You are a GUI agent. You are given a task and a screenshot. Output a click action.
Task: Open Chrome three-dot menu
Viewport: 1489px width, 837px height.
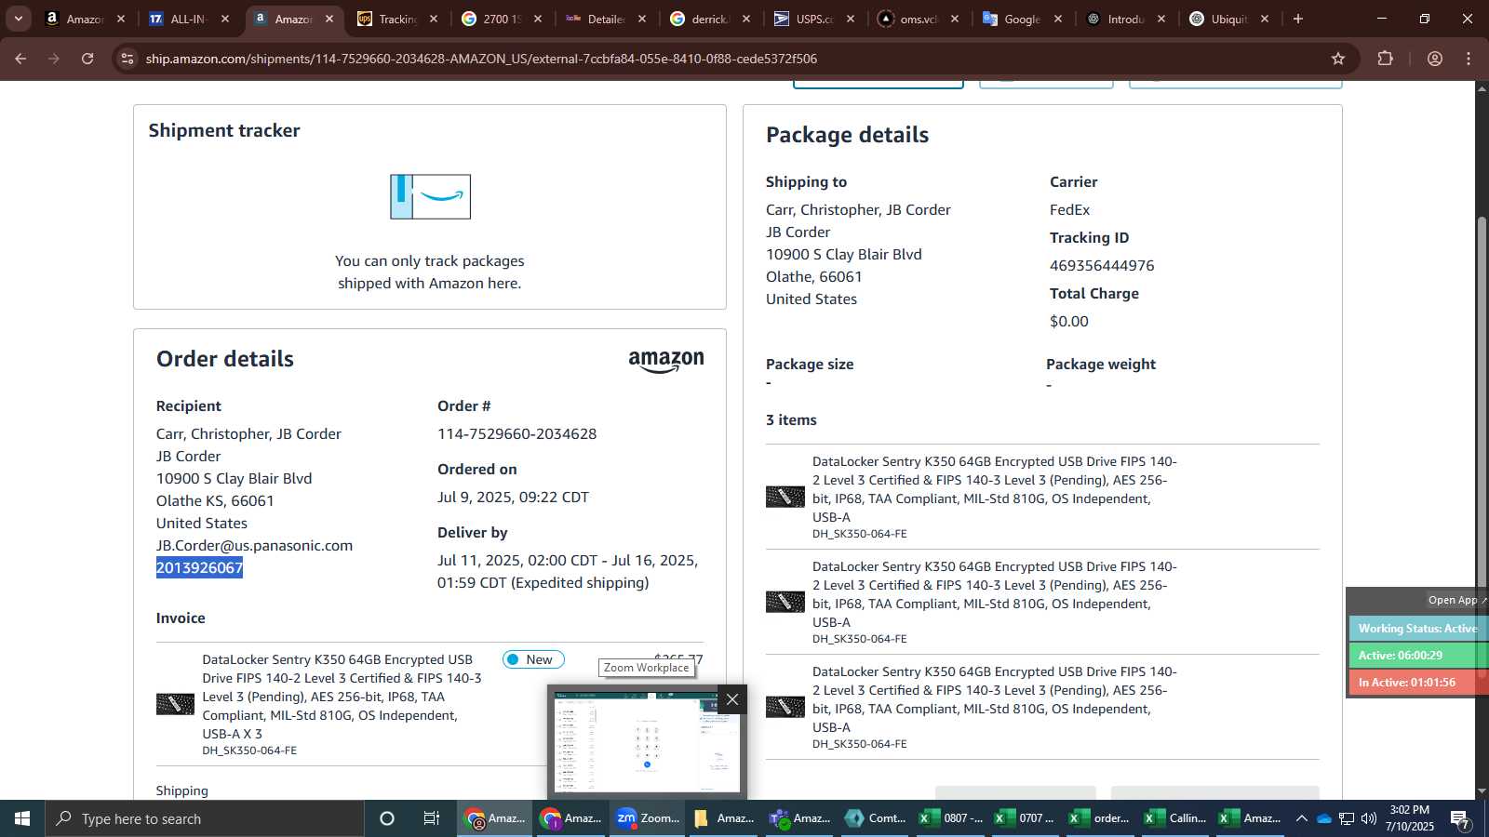click(1469, 59)
